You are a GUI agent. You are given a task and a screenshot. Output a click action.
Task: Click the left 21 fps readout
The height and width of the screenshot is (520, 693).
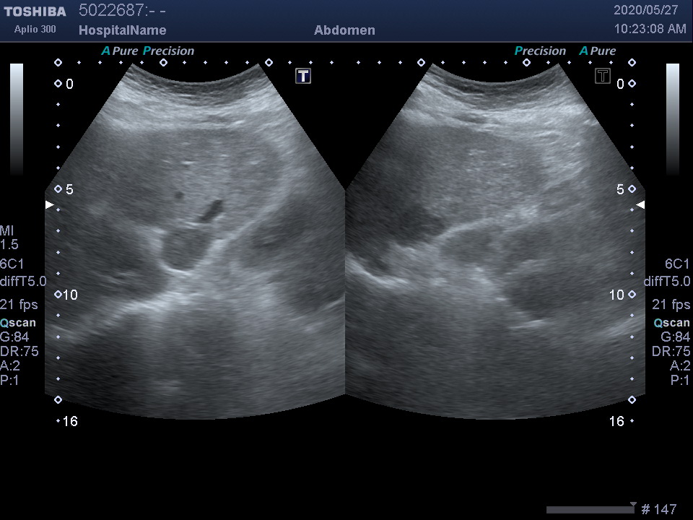[x=19, y=305]
